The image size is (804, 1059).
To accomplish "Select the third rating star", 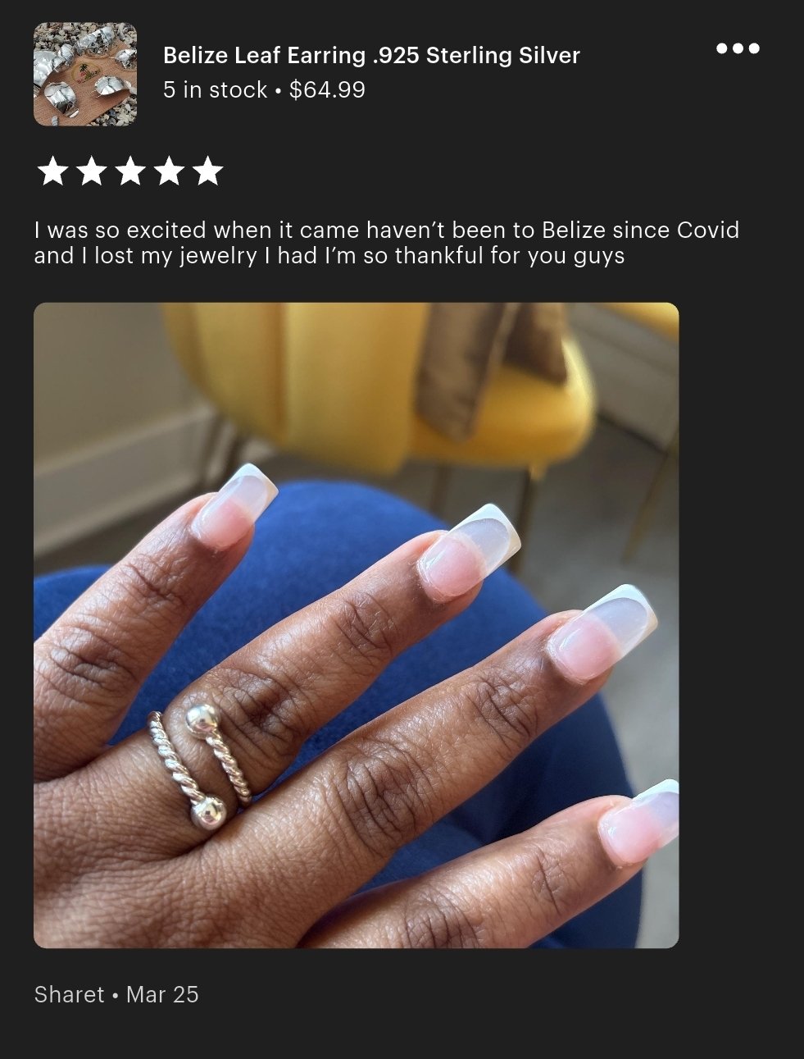I will tap(130, 171).
